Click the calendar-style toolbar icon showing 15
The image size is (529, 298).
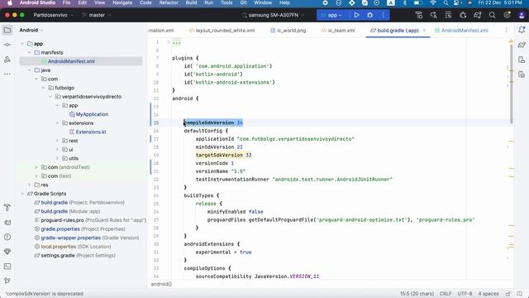coord(448,15)
